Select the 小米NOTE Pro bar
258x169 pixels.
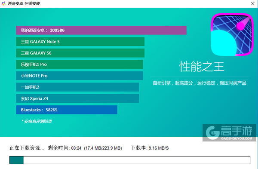80,76
